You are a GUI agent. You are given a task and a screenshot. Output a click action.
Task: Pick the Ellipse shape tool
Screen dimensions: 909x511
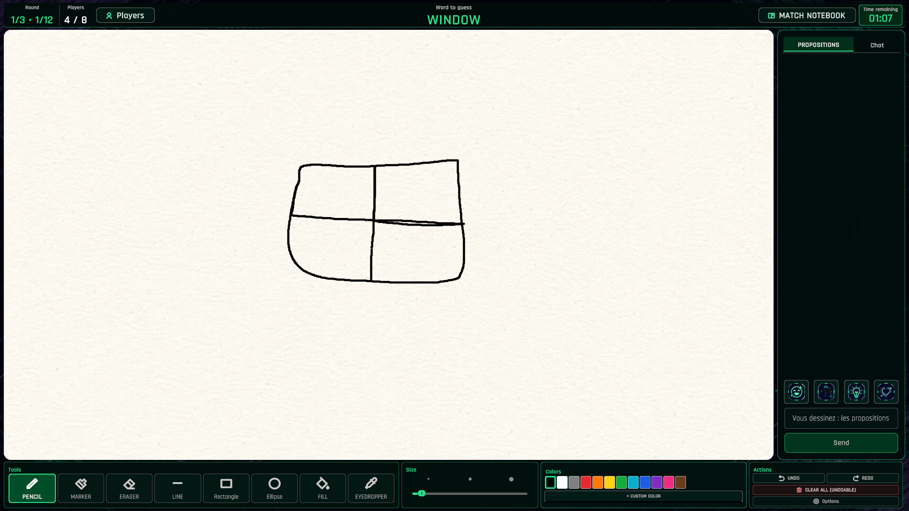coord(275,488)
